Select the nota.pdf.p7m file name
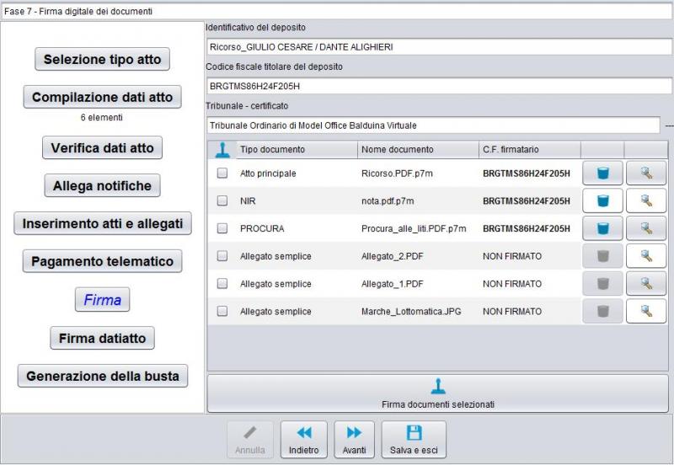The image size is (674, 465). tap(388, 201)
